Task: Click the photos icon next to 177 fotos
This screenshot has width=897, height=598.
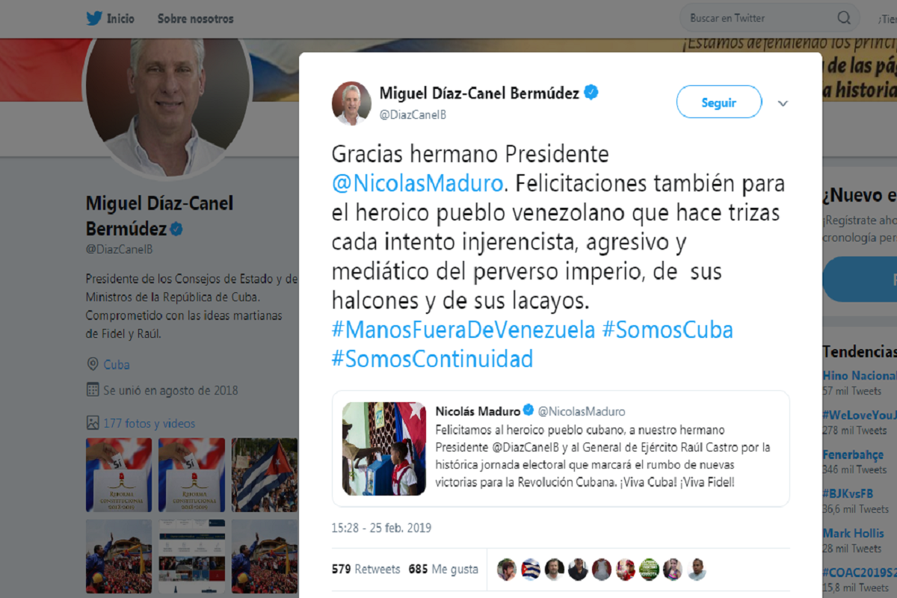Action: pyautogui.click(x=93, y=423)
